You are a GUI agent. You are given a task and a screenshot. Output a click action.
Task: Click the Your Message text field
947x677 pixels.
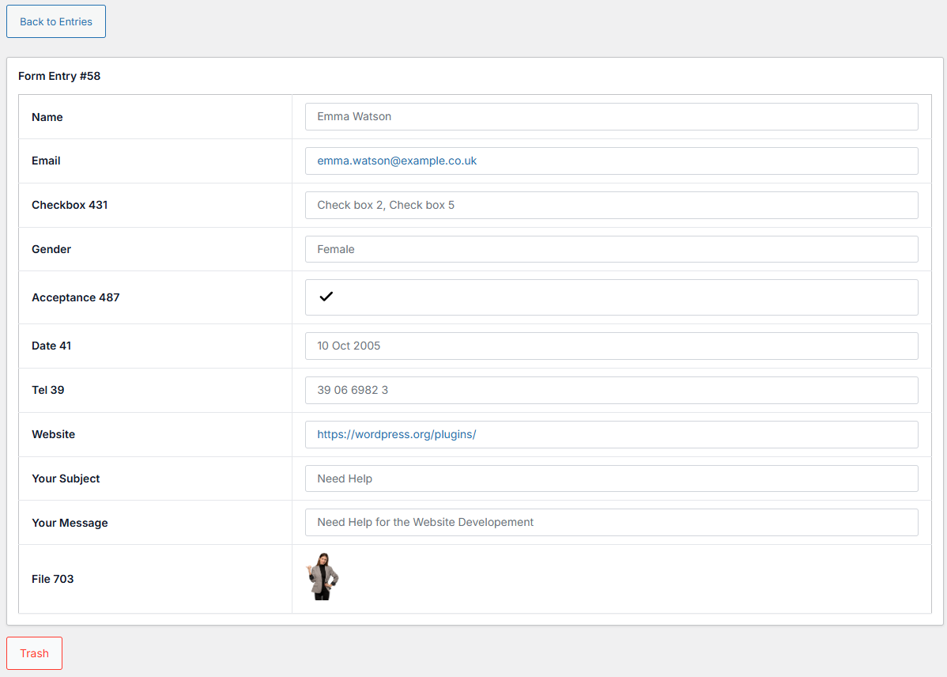(x=610, y=523)
